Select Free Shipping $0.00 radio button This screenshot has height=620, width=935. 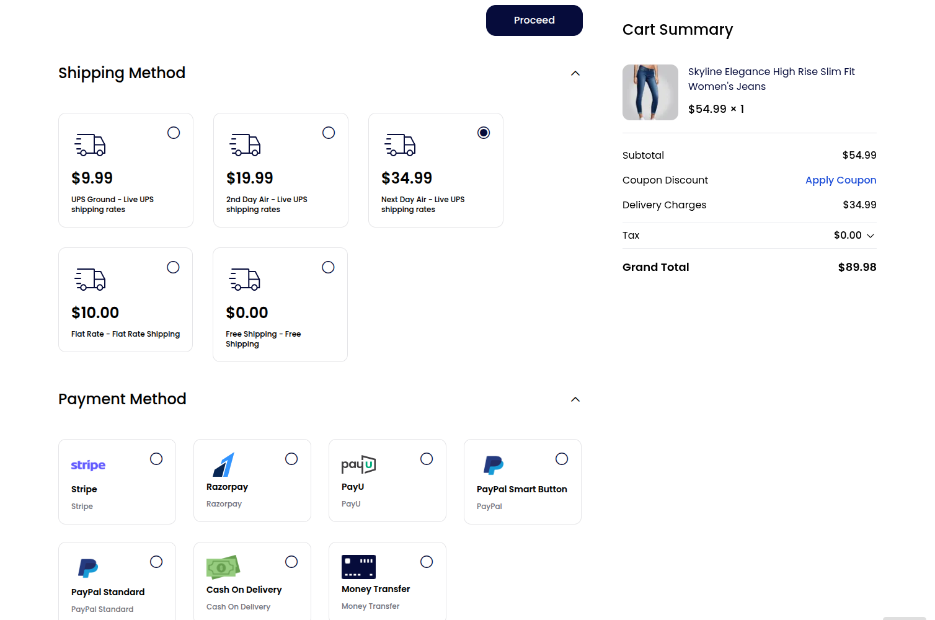click(x=328, y=267)
